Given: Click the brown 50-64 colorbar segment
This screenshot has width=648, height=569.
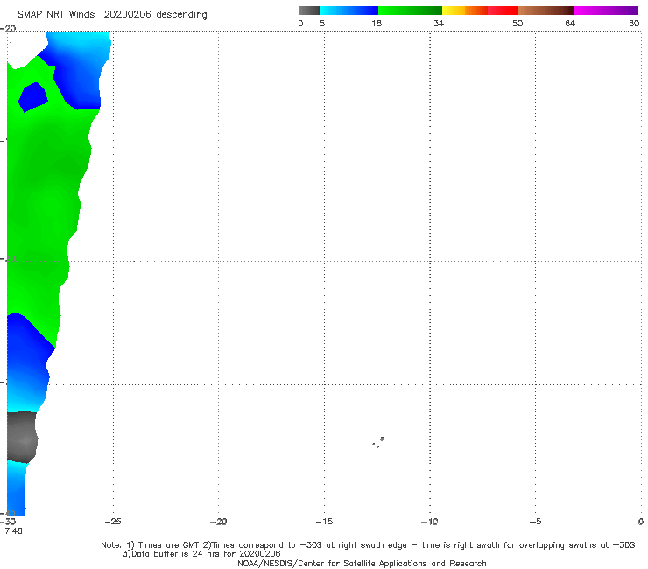Looking at the screenshot, I should [546, 11].
